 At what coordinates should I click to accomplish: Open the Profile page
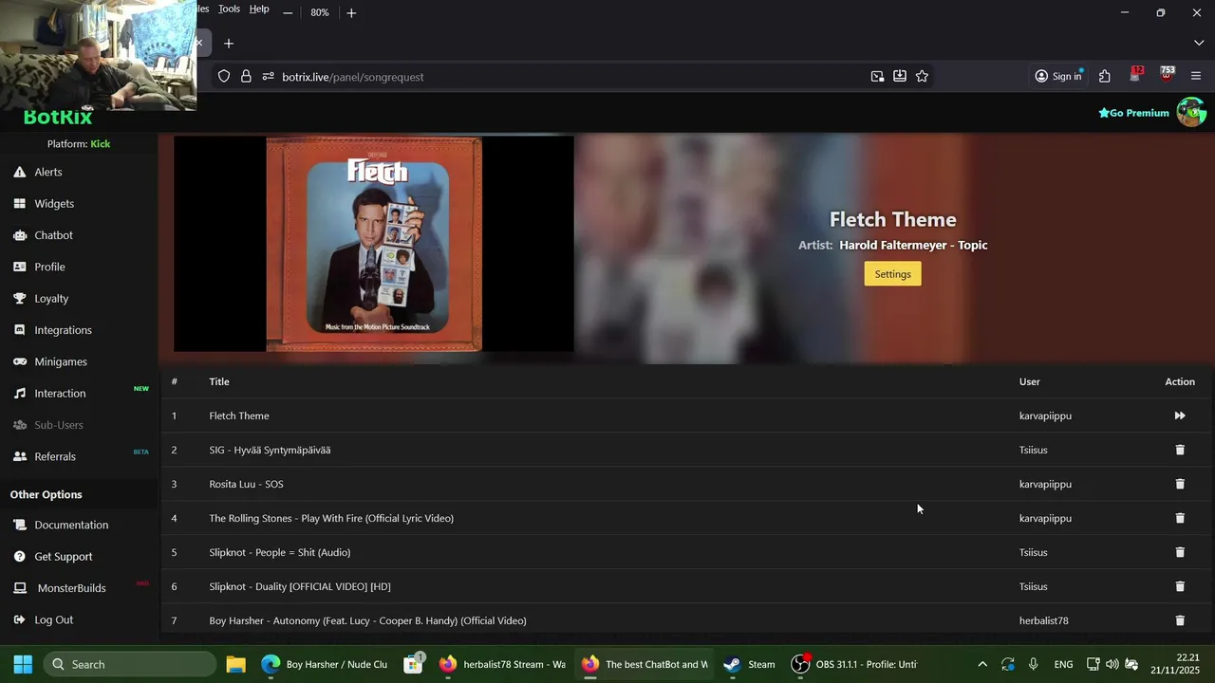point(49,267)
